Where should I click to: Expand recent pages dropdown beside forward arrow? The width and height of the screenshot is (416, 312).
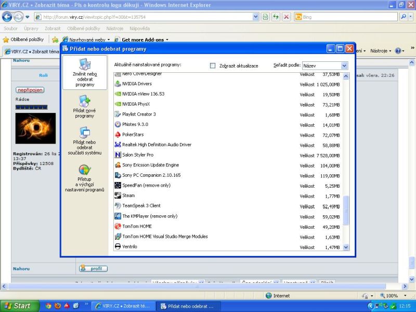coord(28,17)
